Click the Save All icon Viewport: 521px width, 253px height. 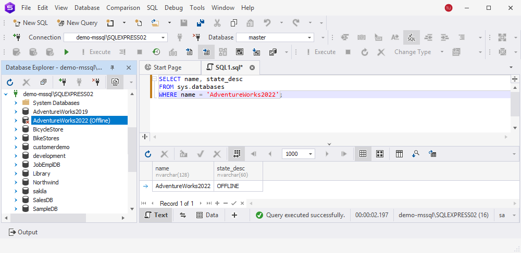201,23
